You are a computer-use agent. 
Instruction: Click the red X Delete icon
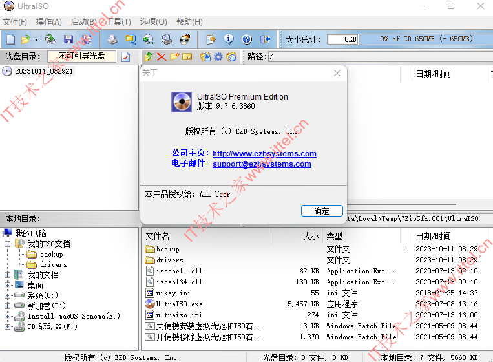[x=162, y=57]
